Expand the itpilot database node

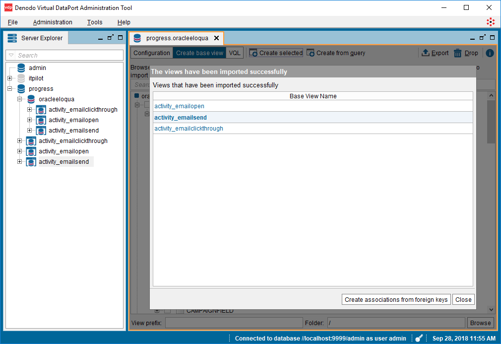click(x=10, y=78)
